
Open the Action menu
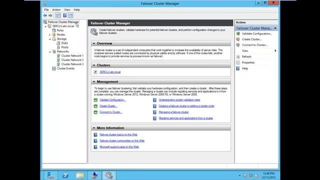56,10
